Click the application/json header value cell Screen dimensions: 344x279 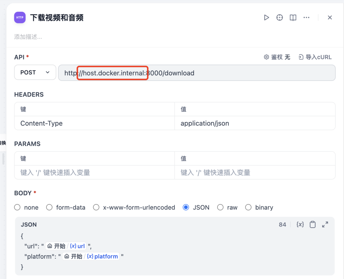255,123
